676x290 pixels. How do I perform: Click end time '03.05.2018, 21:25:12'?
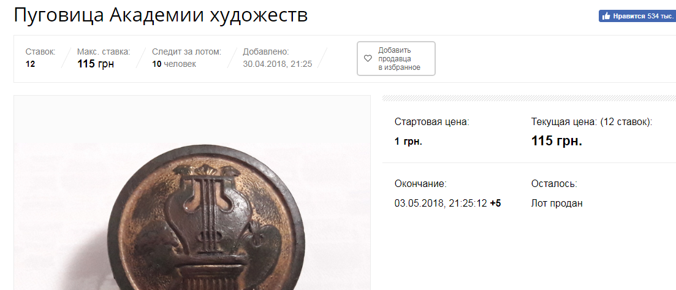[x=441, y=204]
